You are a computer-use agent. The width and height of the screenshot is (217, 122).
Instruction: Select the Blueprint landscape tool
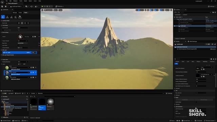[20, 17]
